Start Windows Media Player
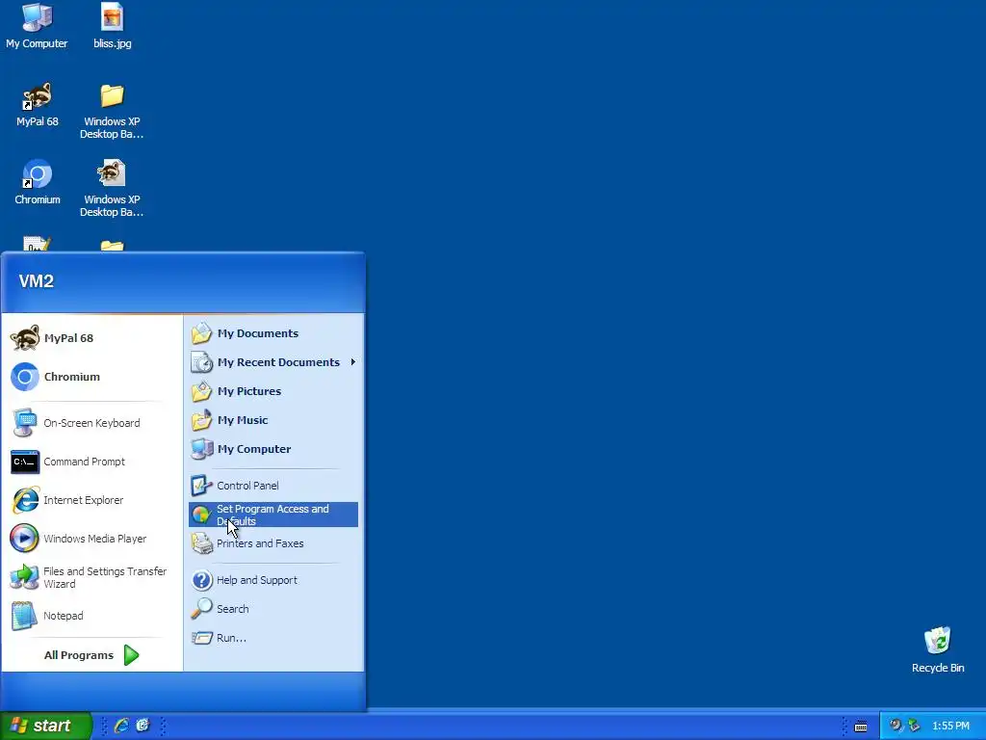986x740 pixels. (91, 539)
